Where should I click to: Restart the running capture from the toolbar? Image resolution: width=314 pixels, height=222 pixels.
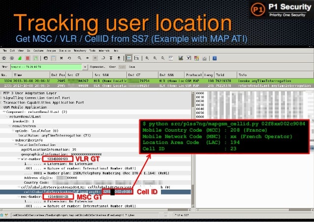pos(35,58)
